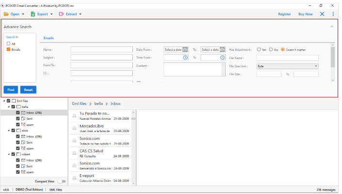Open the Register link
The image size is (342, 194).
(x=284, y=14)
